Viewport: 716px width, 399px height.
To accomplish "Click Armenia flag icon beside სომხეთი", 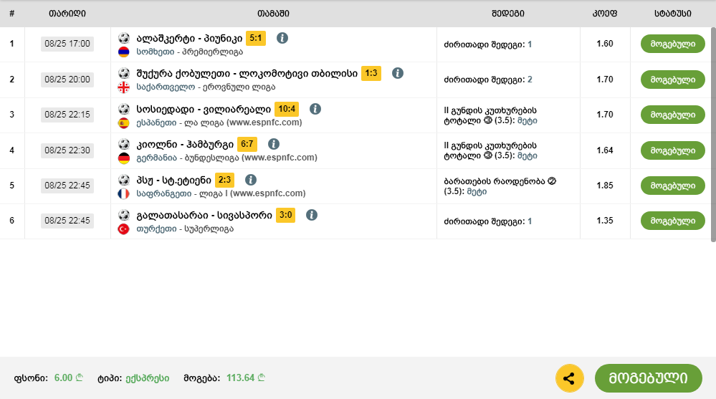I will click(124, 52).
